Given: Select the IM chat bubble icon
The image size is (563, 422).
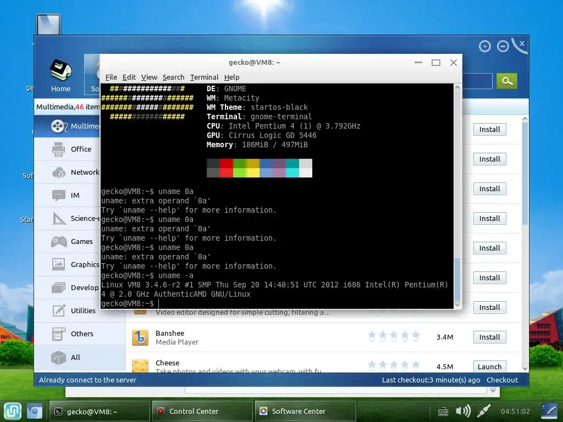Looking at the screenshot, I should pyautogui.click(x=58, y=195).
